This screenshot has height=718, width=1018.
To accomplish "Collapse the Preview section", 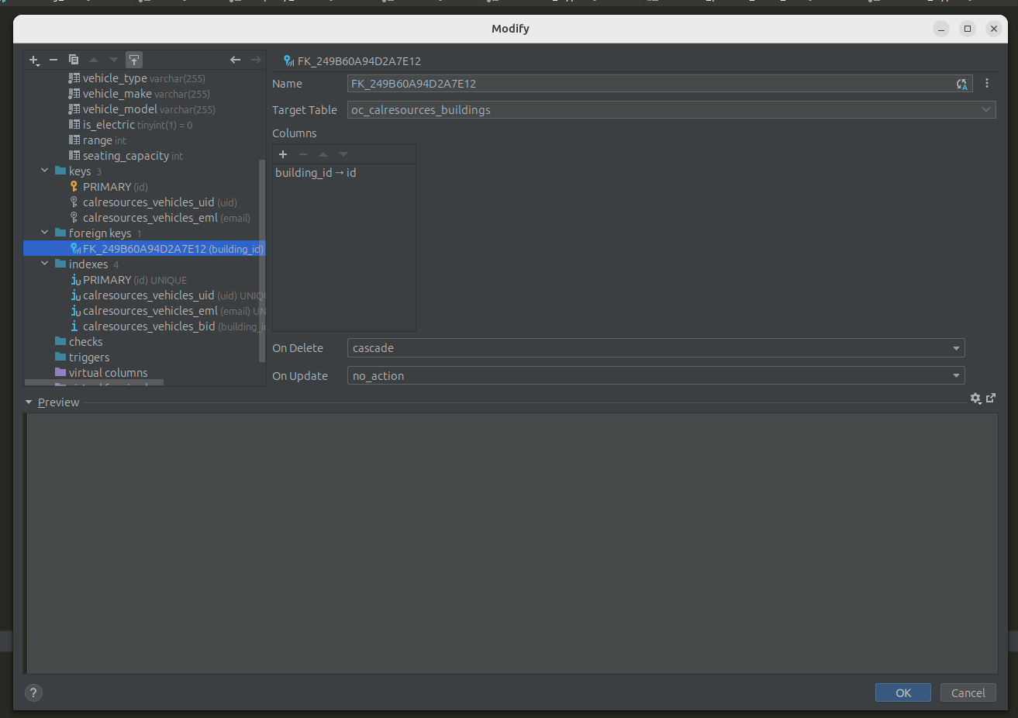I will click(29, 402).
